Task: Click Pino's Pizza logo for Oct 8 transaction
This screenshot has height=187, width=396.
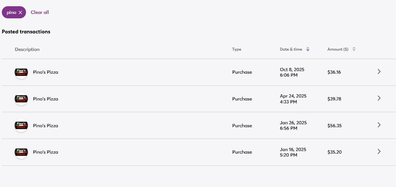Action: click(21, 72)
